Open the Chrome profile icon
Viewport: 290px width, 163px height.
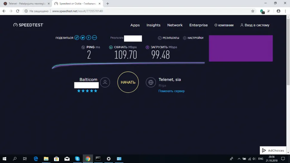click(278, 11)
